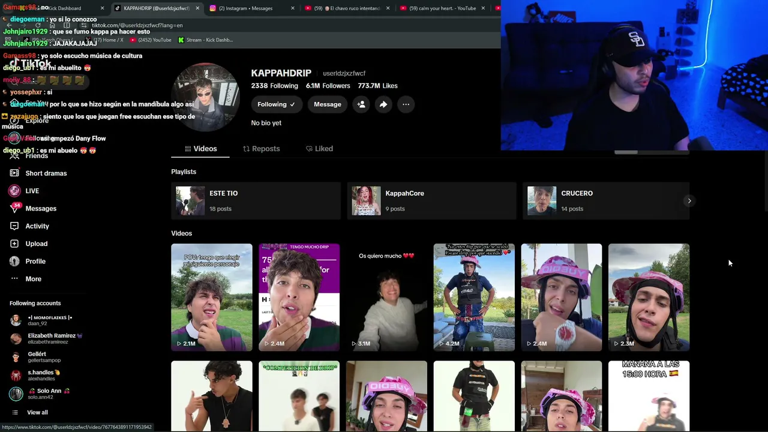
Task: Switch to the Reposts tab
Action: pos(261,149)
